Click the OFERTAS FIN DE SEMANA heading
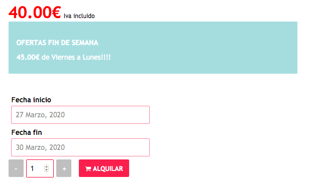 (57, 43)
